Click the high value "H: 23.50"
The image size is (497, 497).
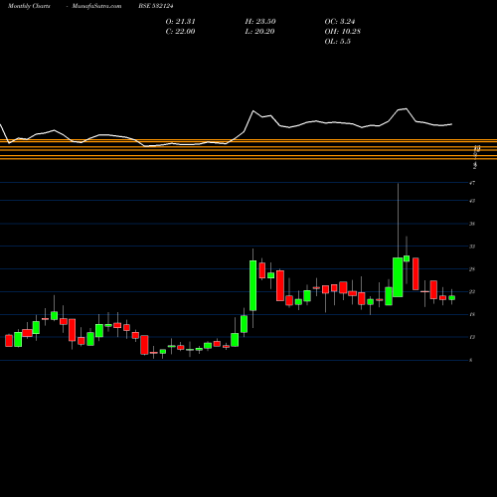pyautogui.click(x=260, y=22)
